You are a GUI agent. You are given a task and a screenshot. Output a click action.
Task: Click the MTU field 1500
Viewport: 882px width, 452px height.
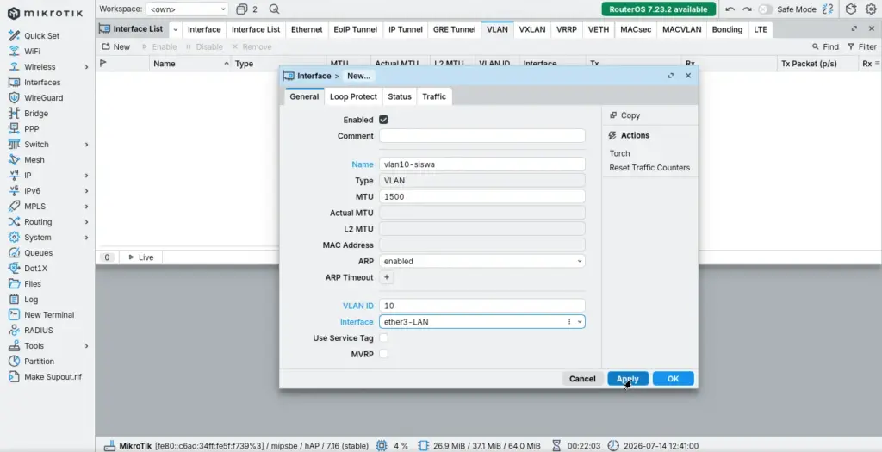pos(482,197)
